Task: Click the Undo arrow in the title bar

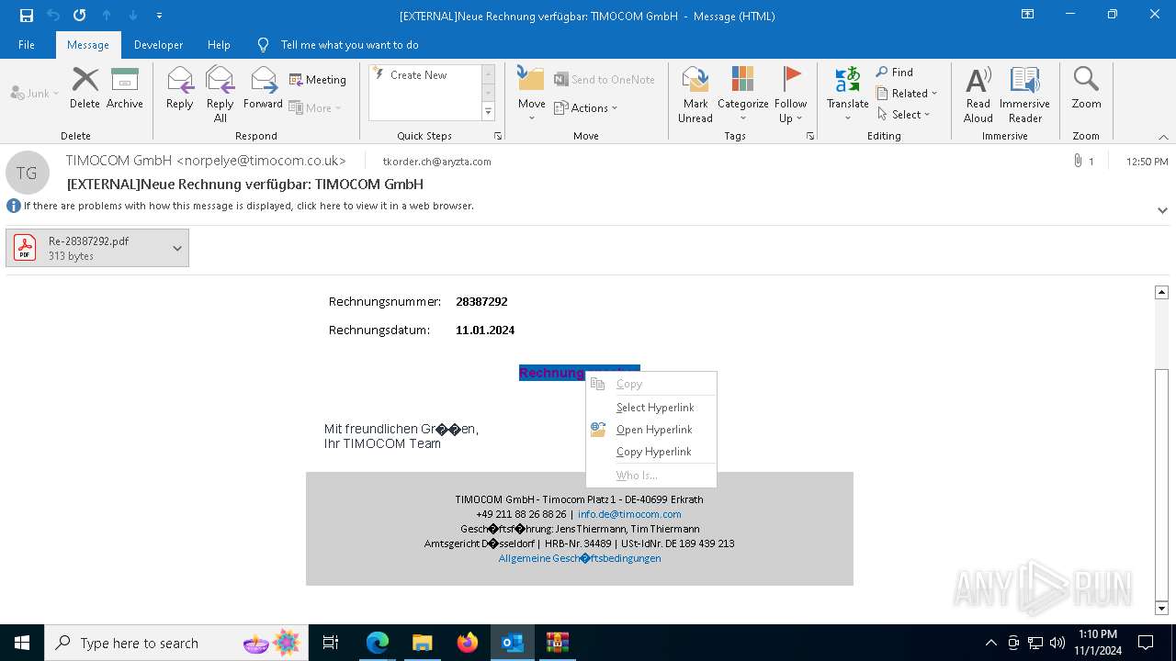Action: point(53,16)
